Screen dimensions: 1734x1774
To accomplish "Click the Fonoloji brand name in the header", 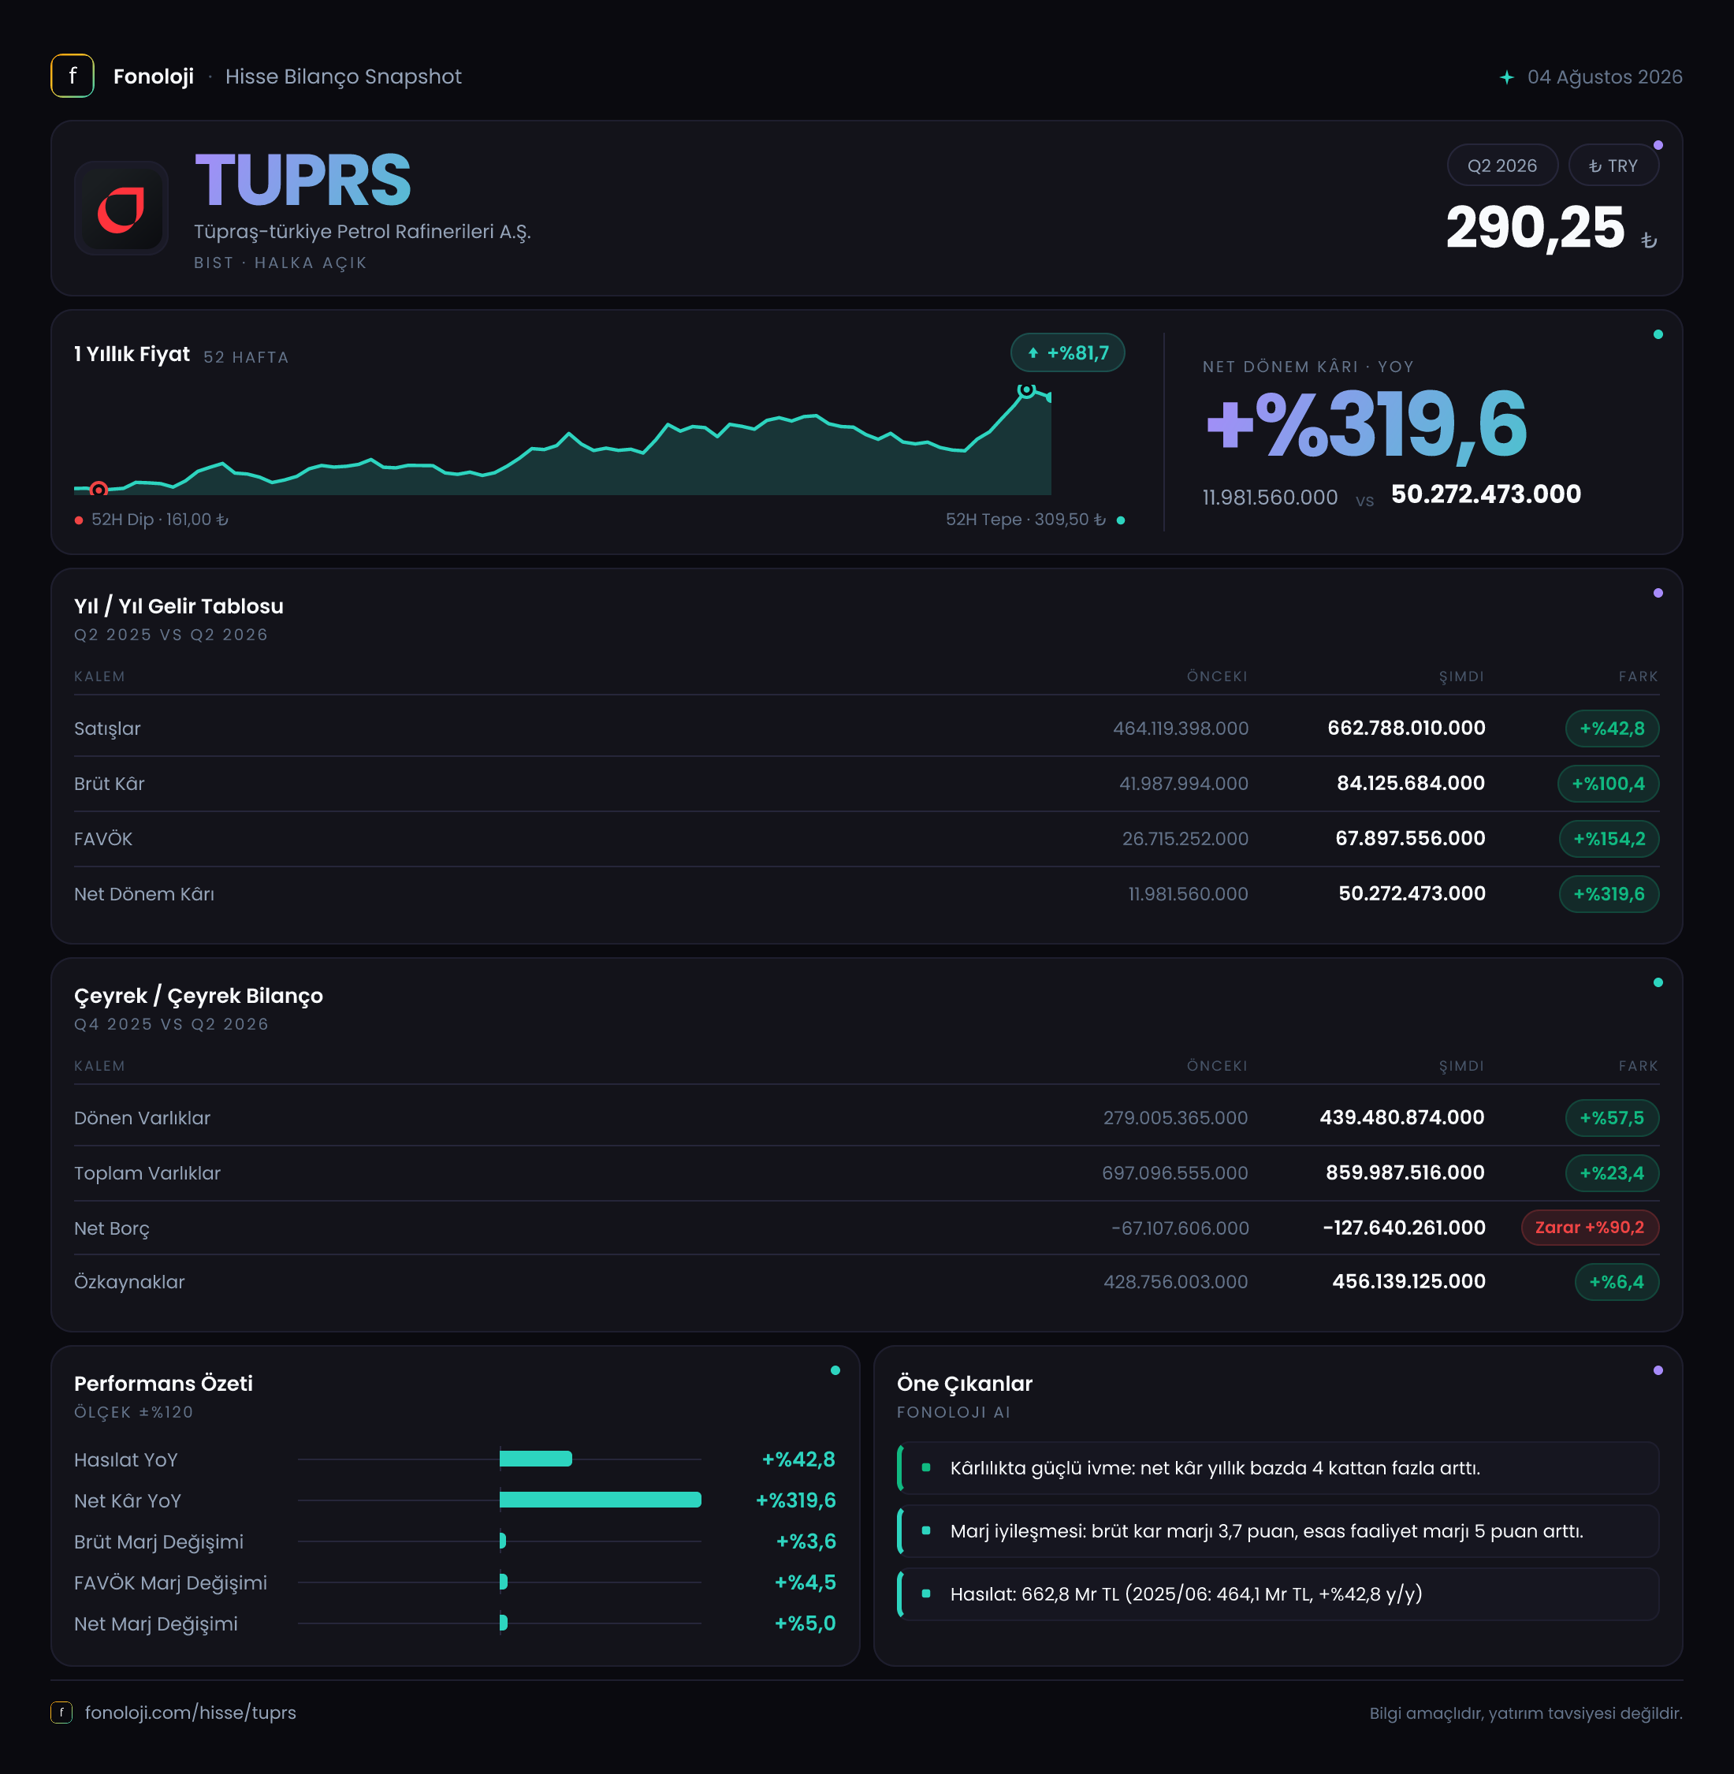I will (x=153, y=76).
